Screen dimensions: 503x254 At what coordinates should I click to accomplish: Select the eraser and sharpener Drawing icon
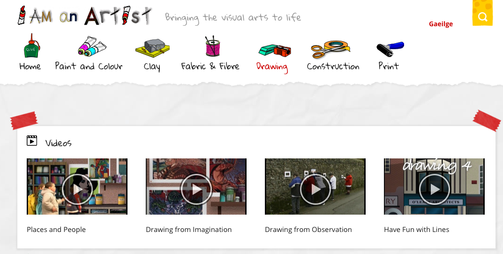(x=275, y=51)
